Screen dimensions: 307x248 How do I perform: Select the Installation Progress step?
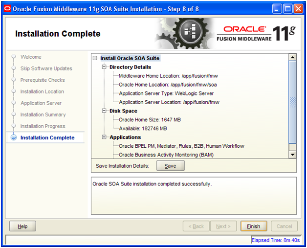[43, 126]
